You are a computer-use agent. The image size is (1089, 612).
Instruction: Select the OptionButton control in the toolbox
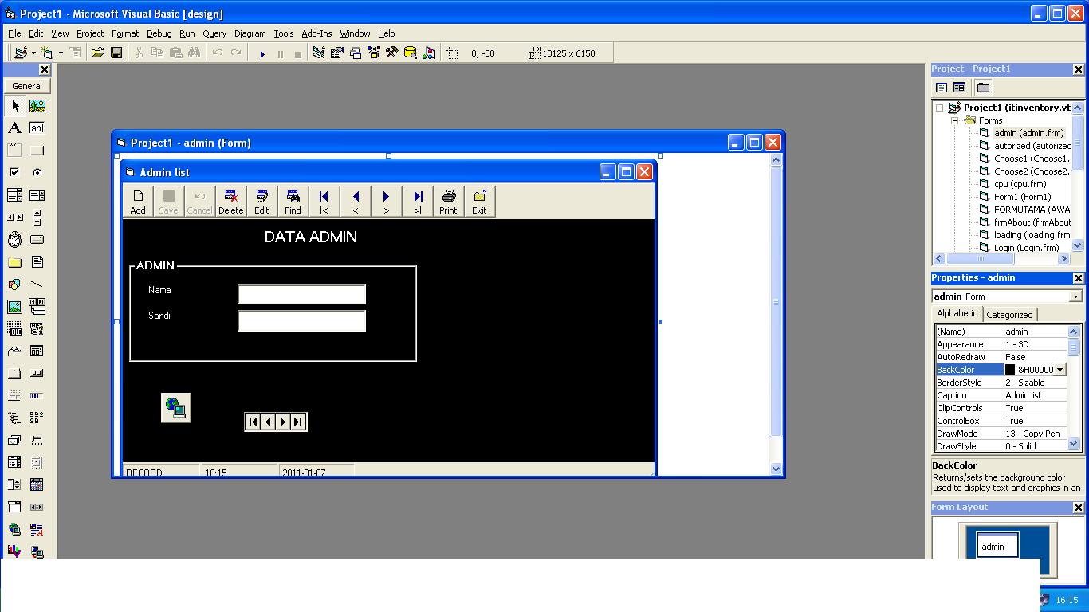tap(35, 172)
